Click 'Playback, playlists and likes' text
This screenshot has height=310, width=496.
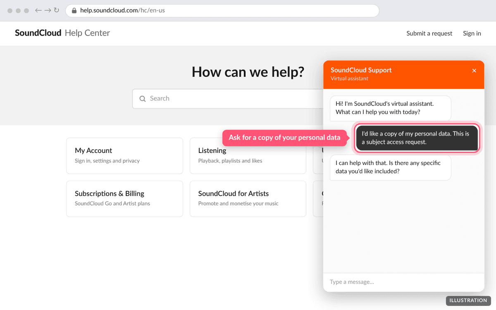[x=230, y=161]
